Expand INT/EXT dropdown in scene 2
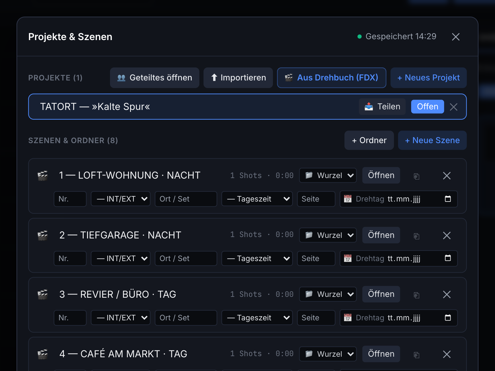 (121, 258)
